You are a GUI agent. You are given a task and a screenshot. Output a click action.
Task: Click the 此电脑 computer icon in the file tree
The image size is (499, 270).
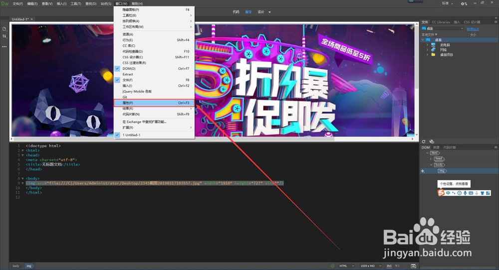(x=433, y=45)
